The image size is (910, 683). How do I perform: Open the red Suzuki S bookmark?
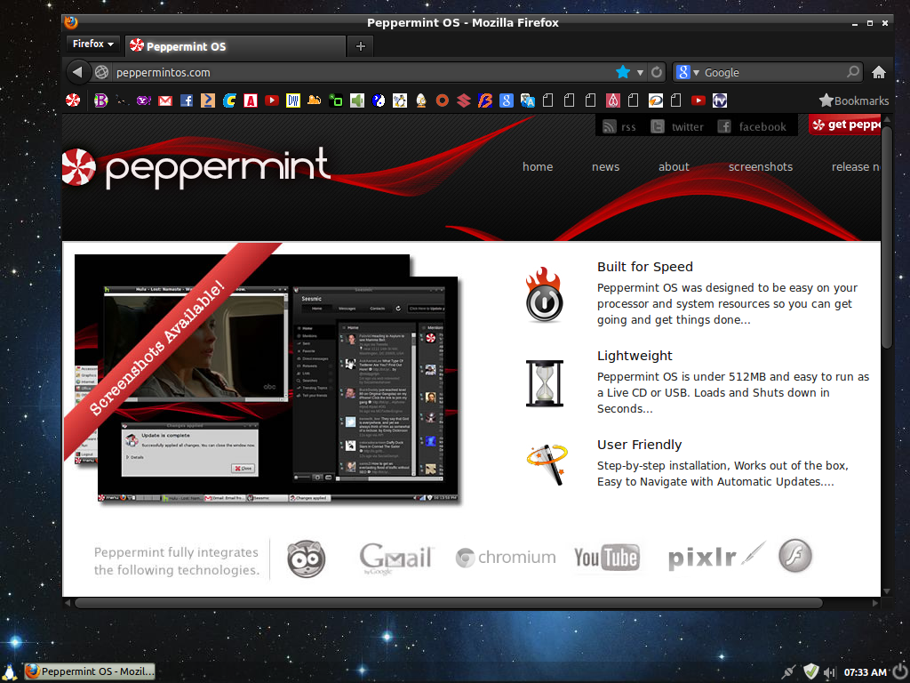[x=464, y=100]
